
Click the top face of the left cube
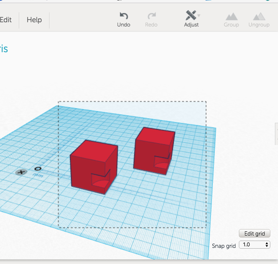click(94, 148)
